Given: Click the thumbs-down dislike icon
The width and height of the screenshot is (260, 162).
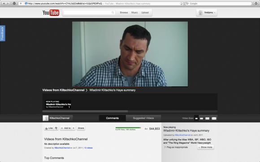Looking at the screenshot, I should (x=56, y=128).
